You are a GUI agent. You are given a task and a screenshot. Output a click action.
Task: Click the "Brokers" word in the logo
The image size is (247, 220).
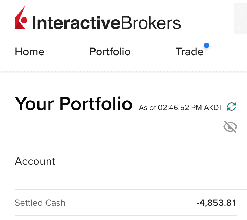coord(151,23)
